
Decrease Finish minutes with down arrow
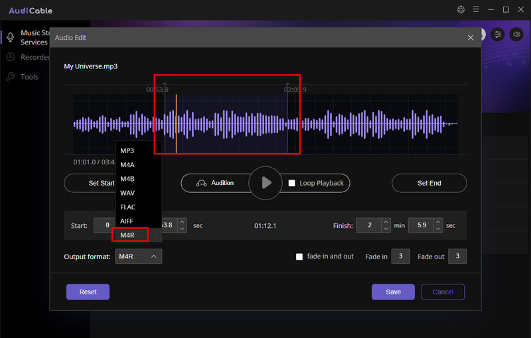386,229
